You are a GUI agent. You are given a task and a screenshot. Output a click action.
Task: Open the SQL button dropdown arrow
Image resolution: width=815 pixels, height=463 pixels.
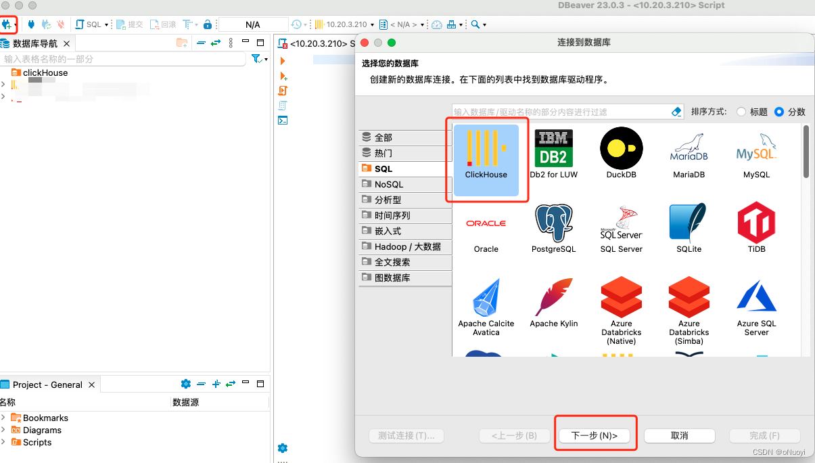[106, 25]
